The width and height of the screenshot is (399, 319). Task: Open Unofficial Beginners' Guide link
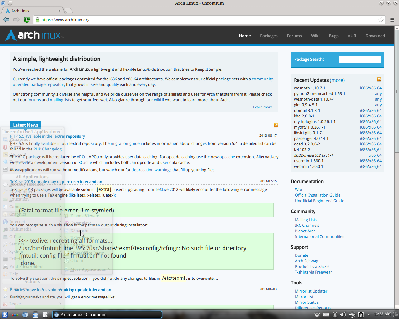click(x=320, y=201)
